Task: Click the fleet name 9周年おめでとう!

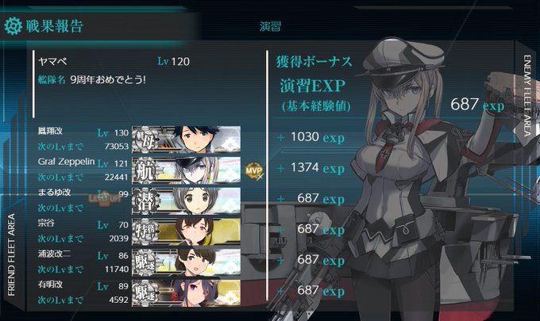Action: [108, 80]
